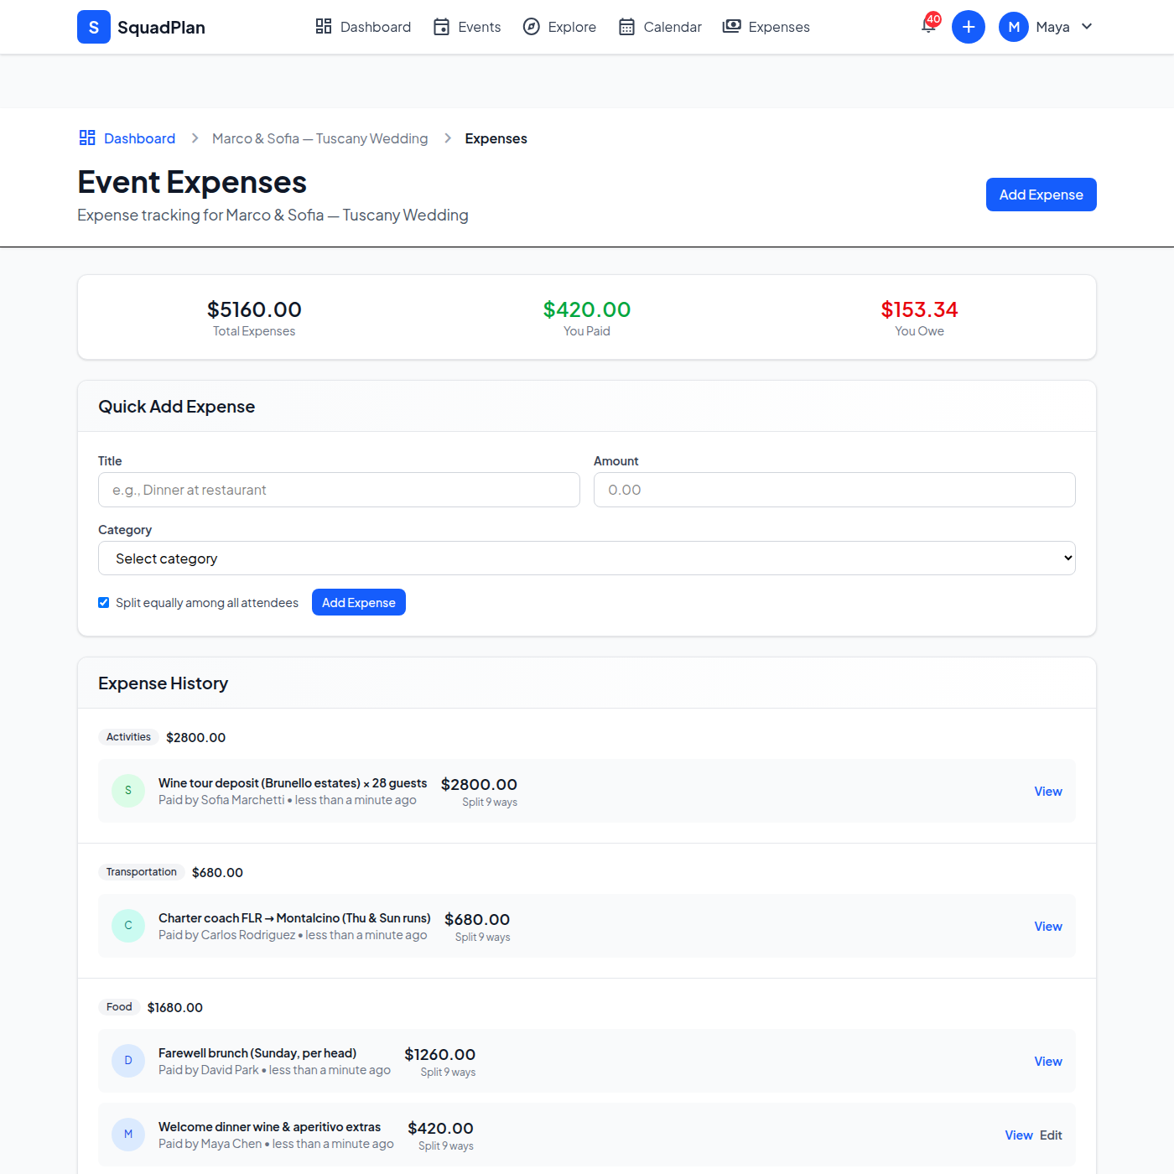
Task: Navigate to Explore in the top nav
Action: pos(559,27)
